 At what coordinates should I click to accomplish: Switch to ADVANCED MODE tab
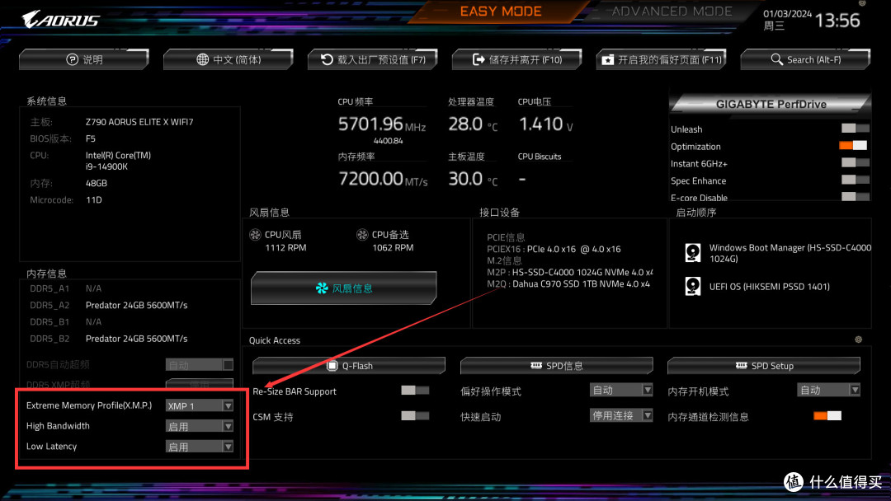[672, 12]
